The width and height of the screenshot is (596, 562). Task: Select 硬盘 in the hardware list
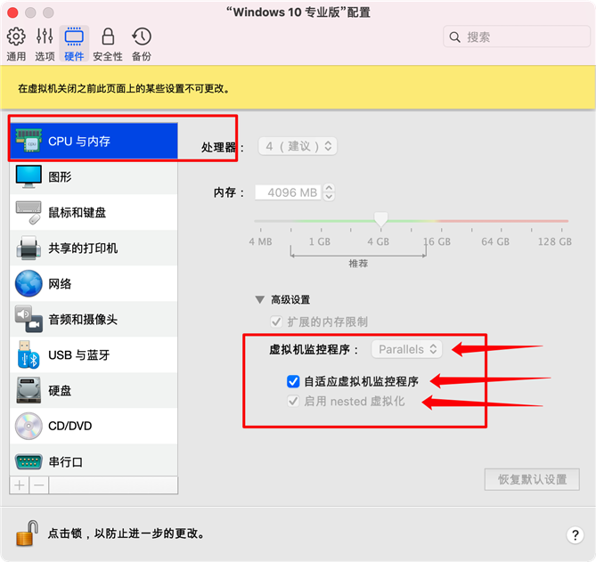click(x=94, y=390)
